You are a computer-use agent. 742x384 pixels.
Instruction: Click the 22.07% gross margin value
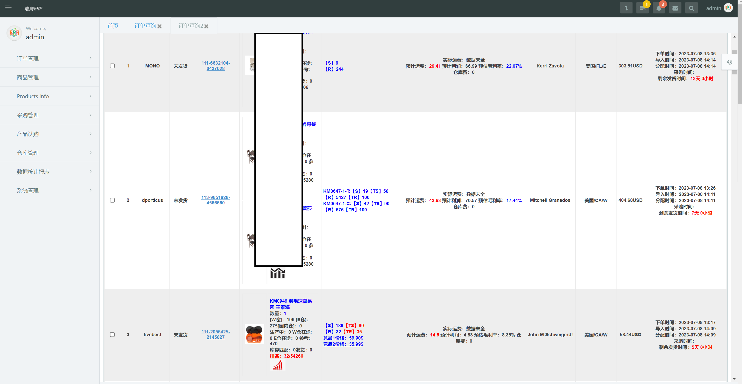pos(514,66)
